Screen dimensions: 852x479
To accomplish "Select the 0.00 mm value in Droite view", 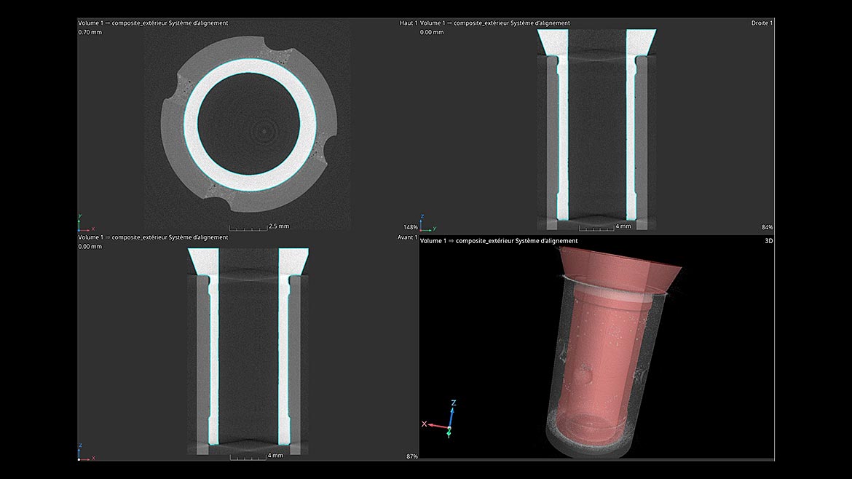I will (431, 32).
